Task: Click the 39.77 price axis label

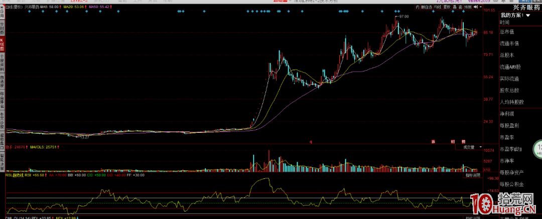Action: pos(489,99)
